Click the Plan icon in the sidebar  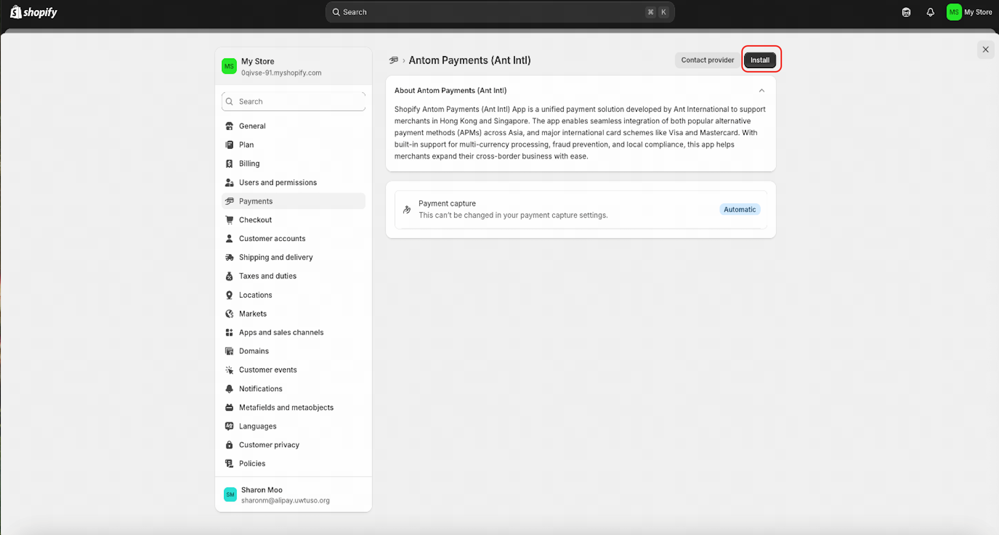[x=229, y=145]
